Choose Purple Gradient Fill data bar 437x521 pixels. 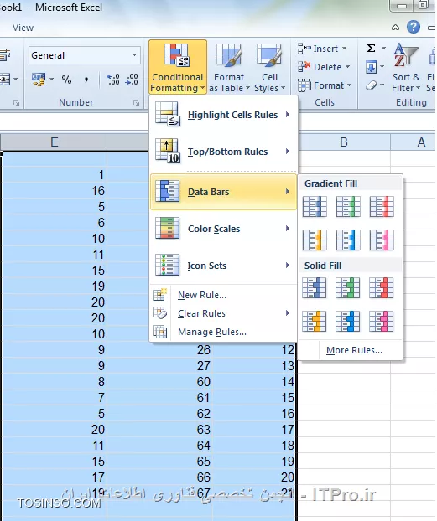pos(382,240)
